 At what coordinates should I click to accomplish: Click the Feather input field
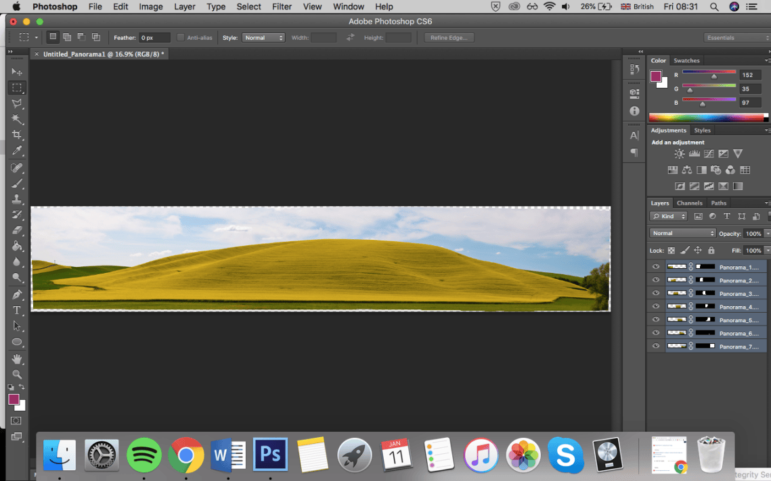pos(154,38)
